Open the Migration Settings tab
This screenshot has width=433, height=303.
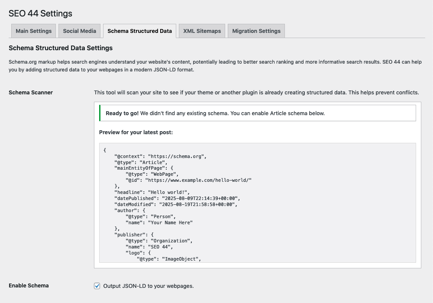(x=256, y=31)
